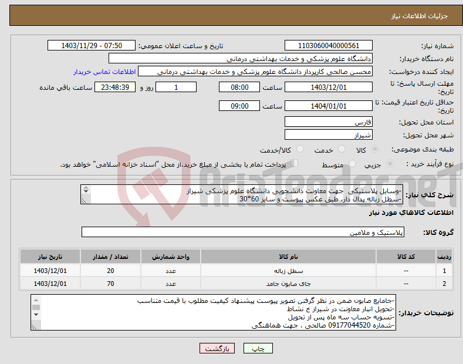Click the نام کالا column header
This screenshot has width=463, height=364.
coord(288,257)
